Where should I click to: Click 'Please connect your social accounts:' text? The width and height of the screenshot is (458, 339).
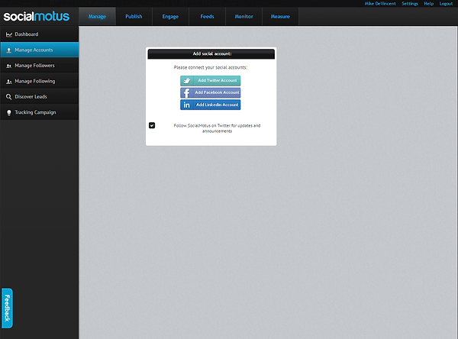[211, 67]
